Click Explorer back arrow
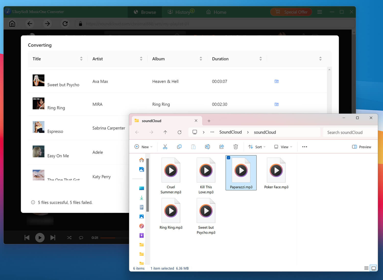The width and height of the screenshot is (383, 280). pyautogui.click(x=137, y=132)
